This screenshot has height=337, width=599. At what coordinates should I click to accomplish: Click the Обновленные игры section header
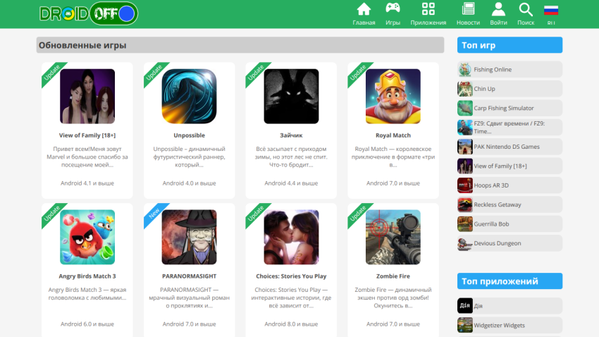[240, 45]
